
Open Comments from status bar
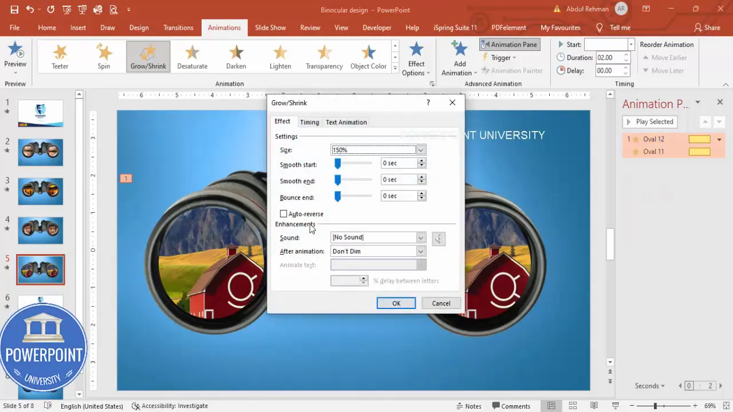(x=510, y=406)
